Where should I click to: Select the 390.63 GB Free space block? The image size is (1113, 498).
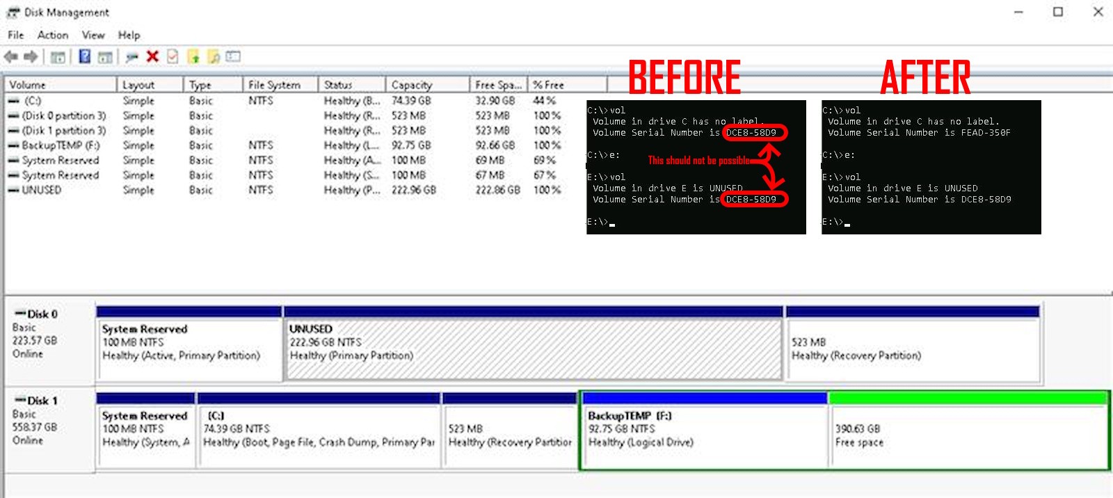point(968,435)
